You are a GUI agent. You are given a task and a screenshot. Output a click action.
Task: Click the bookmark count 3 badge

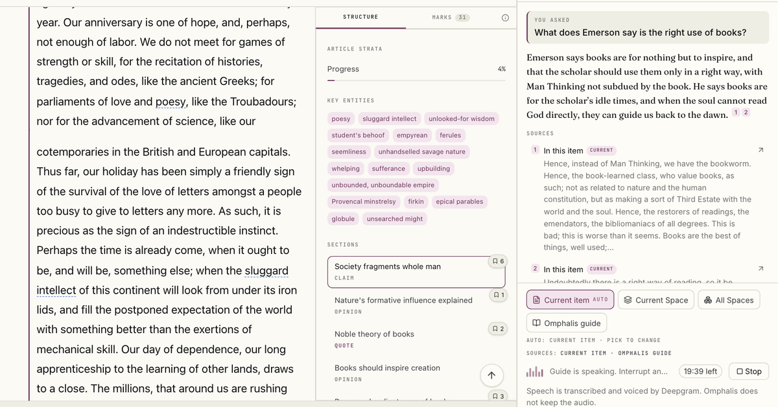(499, 396)
